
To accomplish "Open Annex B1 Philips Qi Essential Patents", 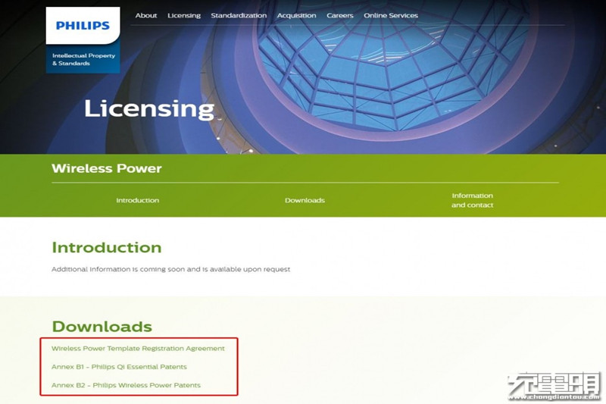I will 119,367.
